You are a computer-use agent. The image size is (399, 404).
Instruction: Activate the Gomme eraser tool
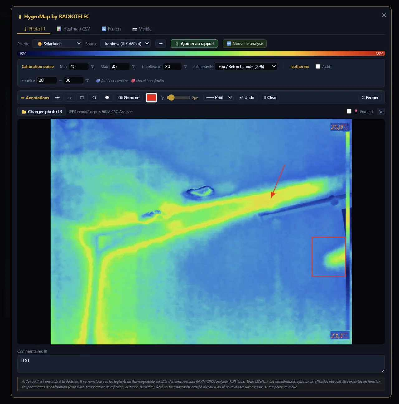pos(129,98)
